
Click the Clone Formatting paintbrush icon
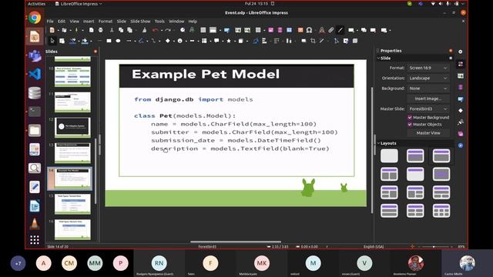144,30
